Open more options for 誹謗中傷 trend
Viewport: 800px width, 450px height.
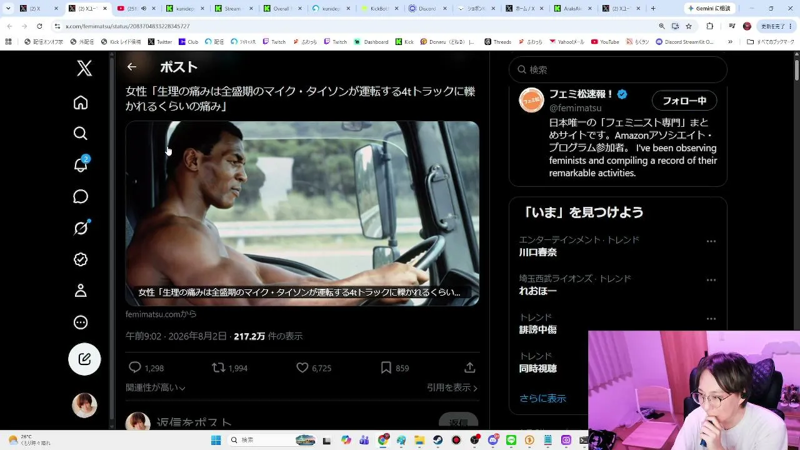[x=711, y=319]
